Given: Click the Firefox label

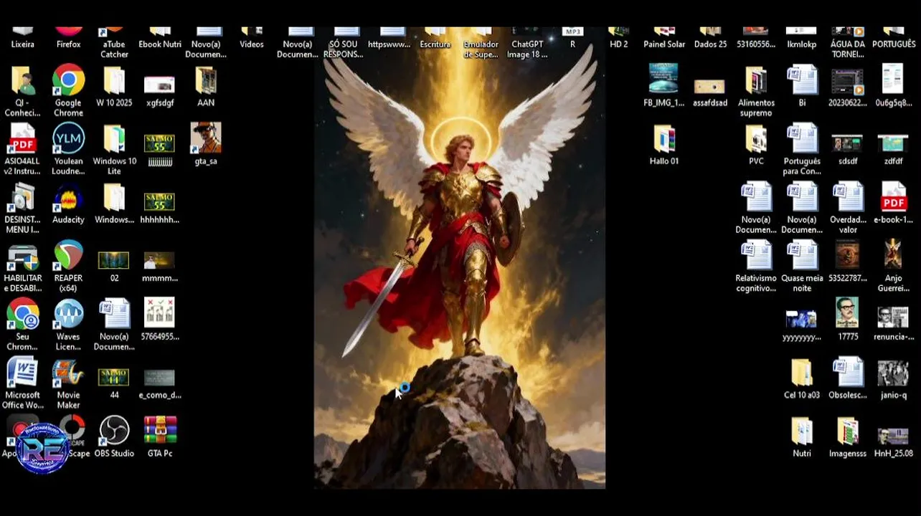Looking at the screenshot, I should pos(68,44).
